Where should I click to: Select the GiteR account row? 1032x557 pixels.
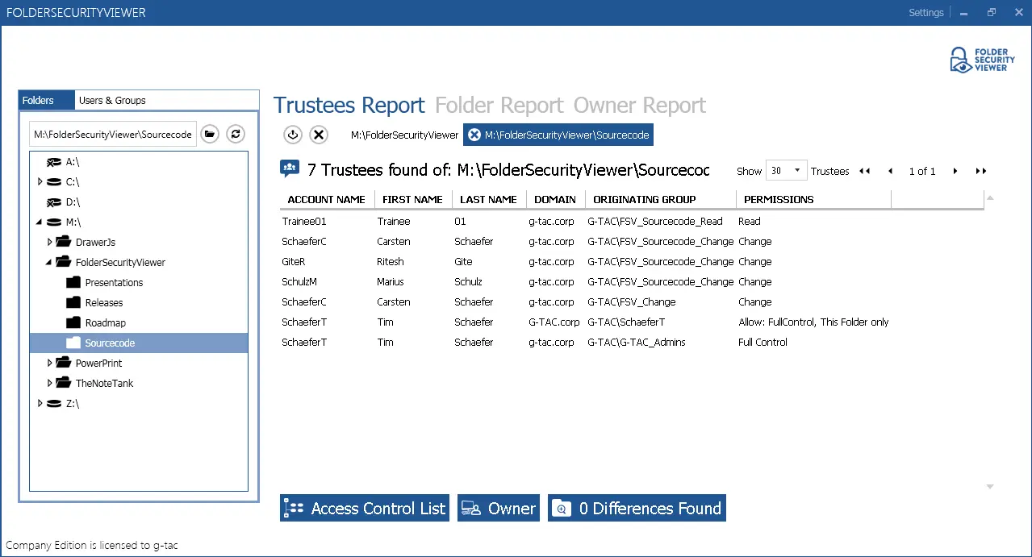click(x=632, y=262)
